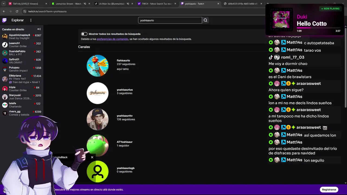347x195 pixels.
Task: Open fishisaurio channel avatar
Action: 98,66
